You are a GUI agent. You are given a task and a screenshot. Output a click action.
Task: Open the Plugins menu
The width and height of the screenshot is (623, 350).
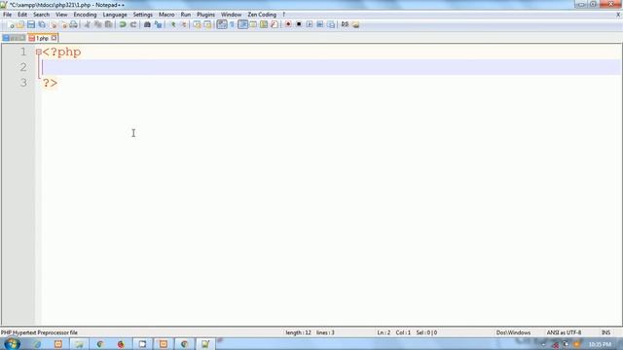point(205,15)
